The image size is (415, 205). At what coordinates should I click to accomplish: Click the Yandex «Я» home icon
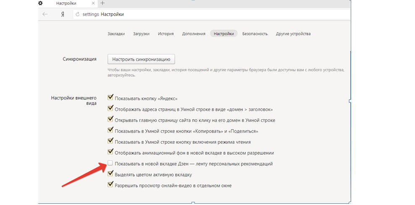(63, 15)
